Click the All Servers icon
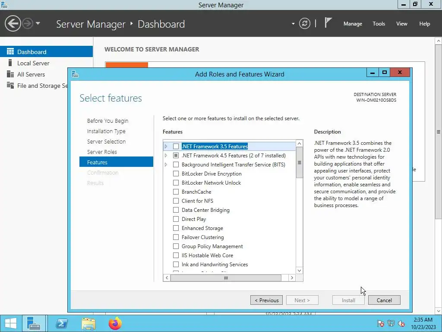Screen dimensions: 442x332 click(x=10, y=74)
